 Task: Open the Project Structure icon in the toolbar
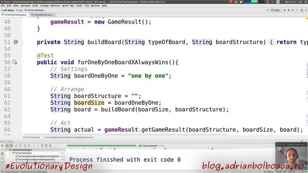[302, 10]
